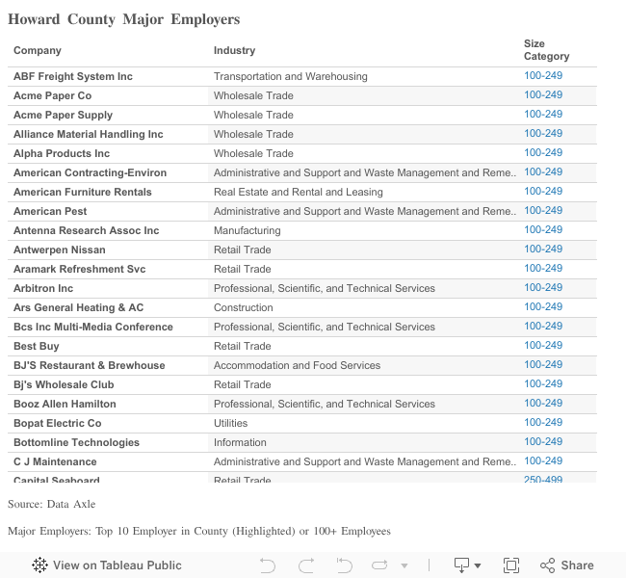
Task: Click Best Buy's Retail Trade cell
Action: (243, 346)
